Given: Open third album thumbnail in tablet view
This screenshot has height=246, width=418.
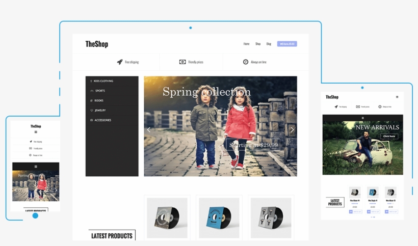Looking at the screenshot, I should [x=390, y=192].
